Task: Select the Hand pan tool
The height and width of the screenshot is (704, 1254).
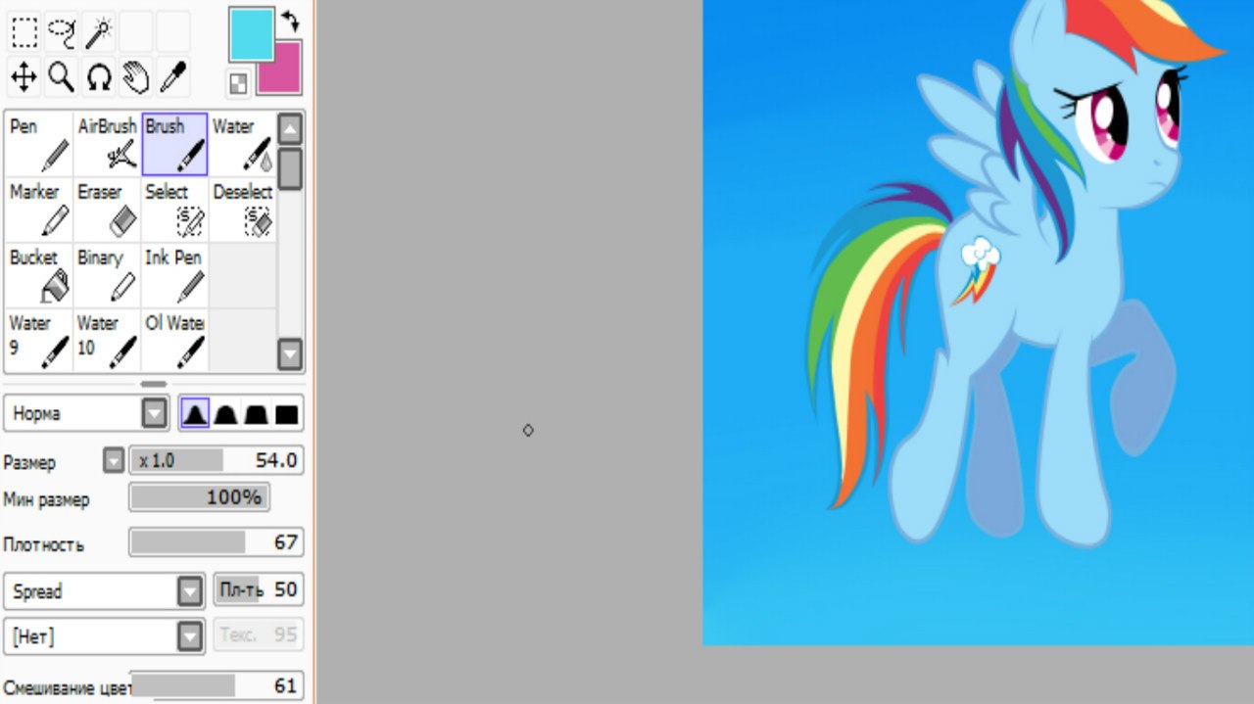Action: pos(135,76)
